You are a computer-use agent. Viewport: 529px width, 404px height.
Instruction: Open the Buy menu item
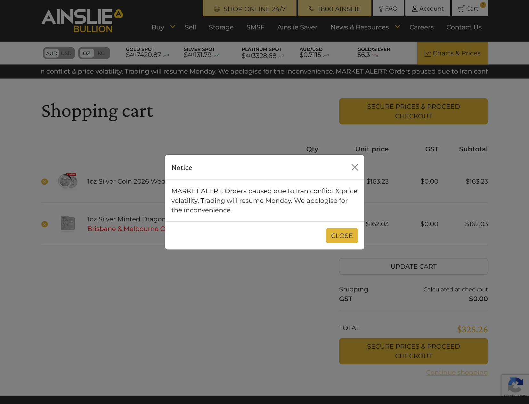click(x=158, y=27)
